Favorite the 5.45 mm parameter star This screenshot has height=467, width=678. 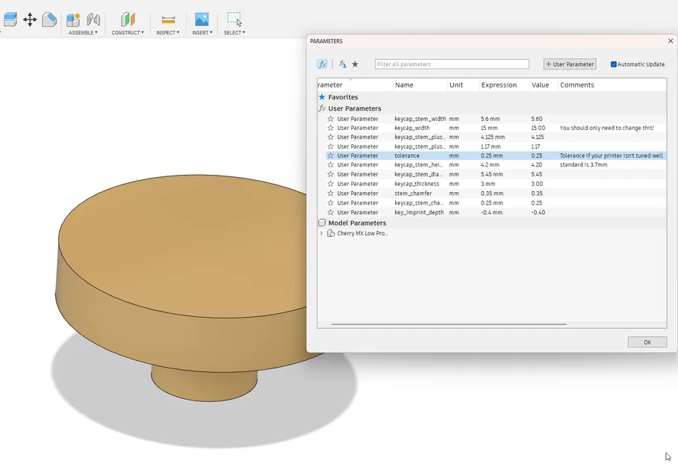pos(330,174)
